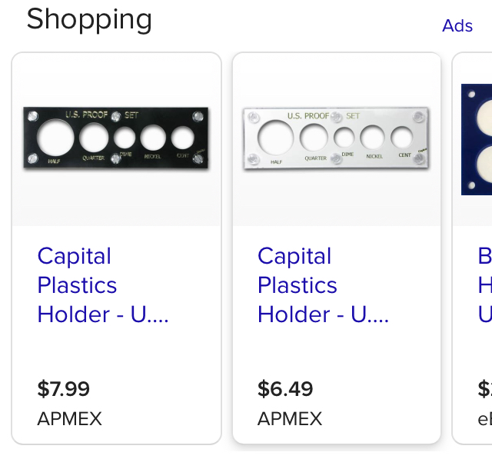Viewport: 492px width, 459px height.
Task: Open the clear U.S. Proof Set holder image
Action: (x=337, y=138)
